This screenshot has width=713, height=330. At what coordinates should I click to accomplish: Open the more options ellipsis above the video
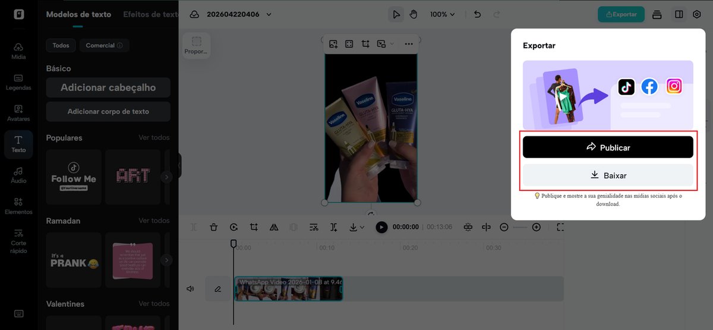pyautogui.click(x=409, y=43)
